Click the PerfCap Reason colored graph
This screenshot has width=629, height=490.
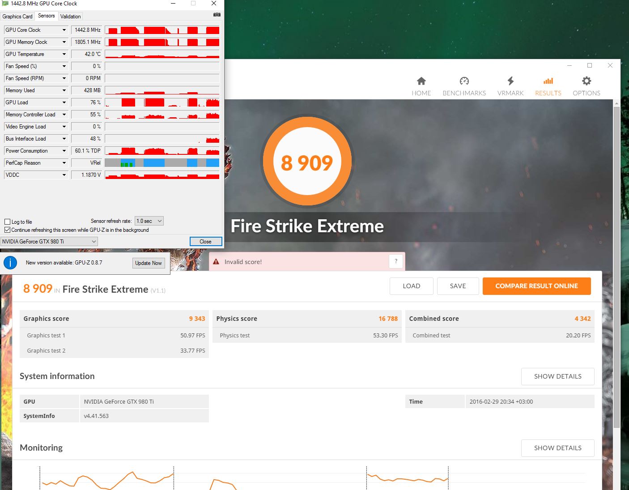(x=162, y=163)
